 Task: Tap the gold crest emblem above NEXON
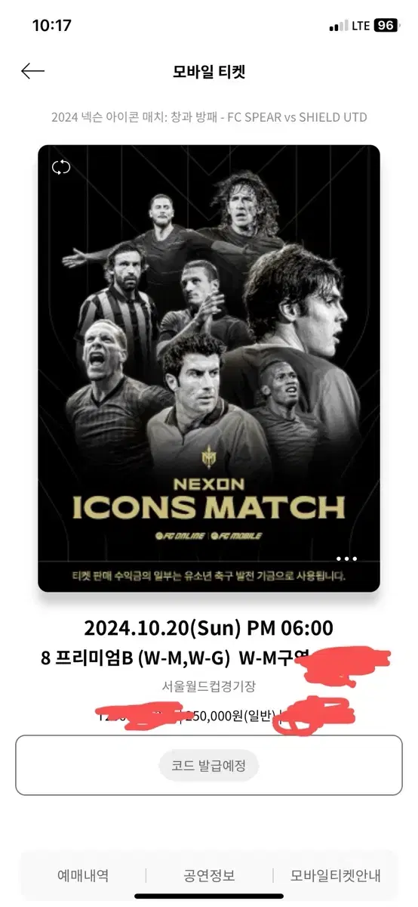coord(208,457)
